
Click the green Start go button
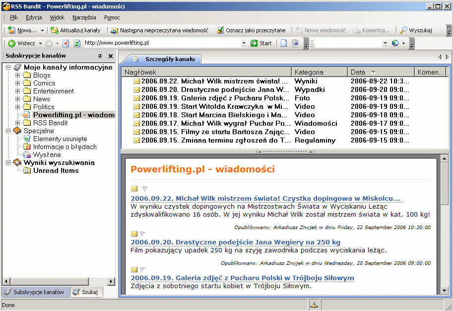pyautogui.click(x=261, y=43)
